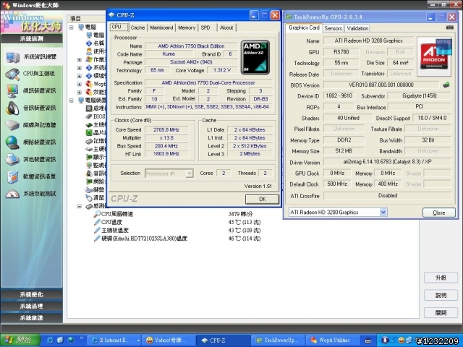
Task: Switch to CPU-Z taskbar button
Action: [x=223, y=340]
